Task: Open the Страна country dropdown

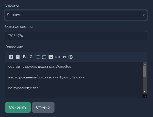Action: [x=76, y=15]
